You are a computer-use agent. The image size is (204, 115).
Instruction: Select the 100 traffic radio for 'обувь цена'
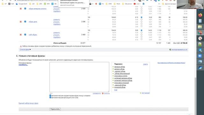point(142,17)
